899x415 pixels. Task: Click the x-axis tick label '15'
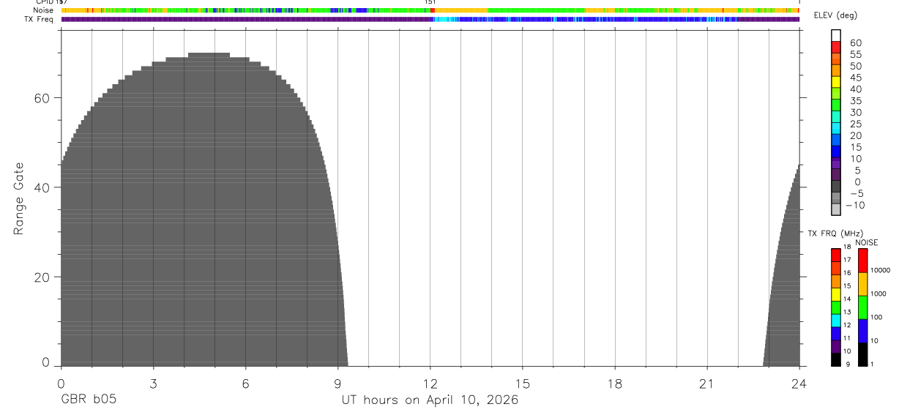(x=523, y=384)
